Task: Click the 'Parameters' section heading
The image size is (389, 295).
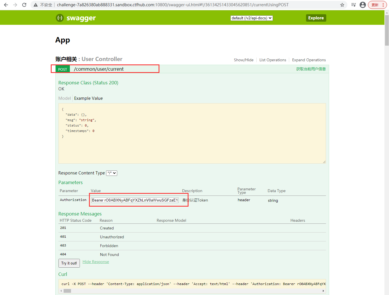Action: (x=70, y=182)
